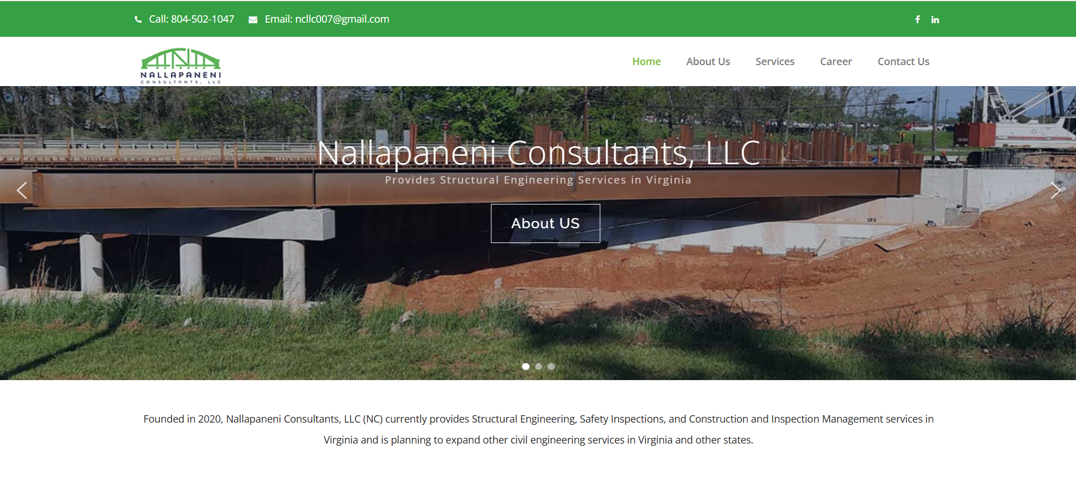Screen dimensions: 1076x490
Task: Open the LinkedIn icon in top bar
Action: point(935,20)
